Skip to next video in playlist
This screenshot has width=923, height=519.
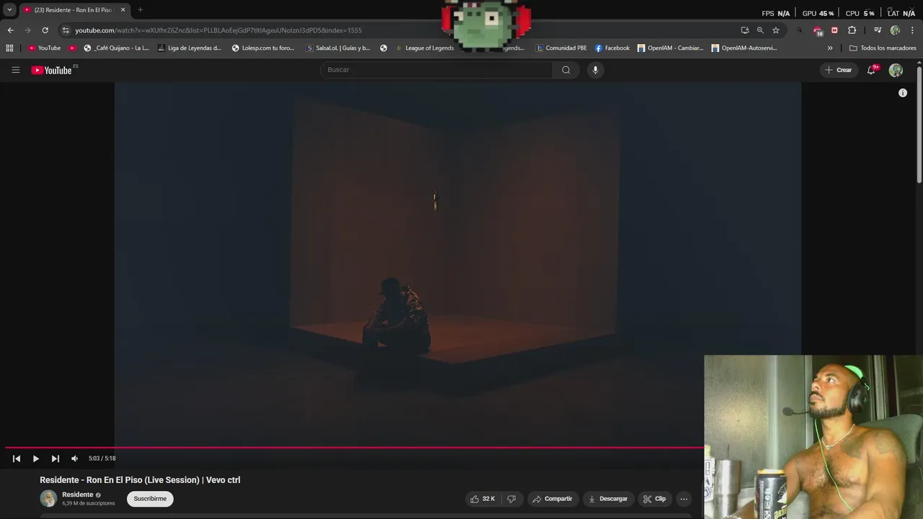[x=55, y=458]
